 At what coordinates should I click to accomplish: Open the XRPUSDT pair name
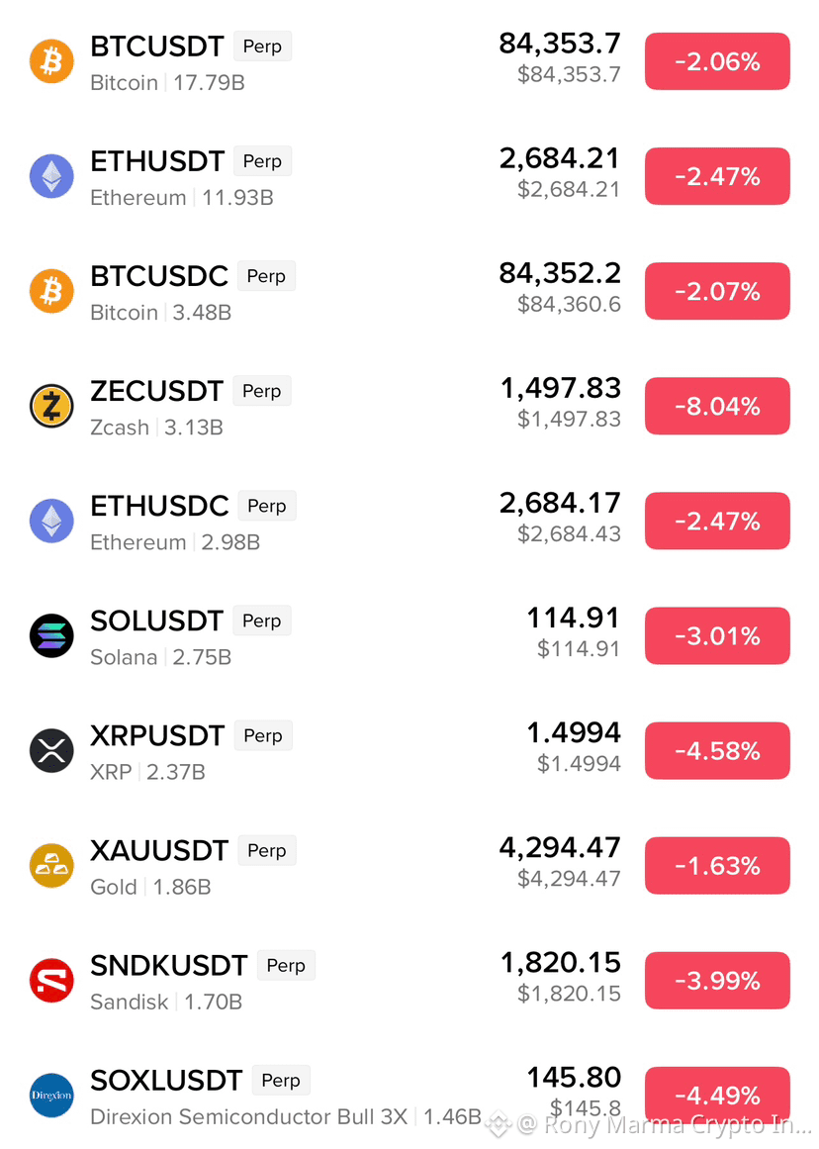coord(156,735)
